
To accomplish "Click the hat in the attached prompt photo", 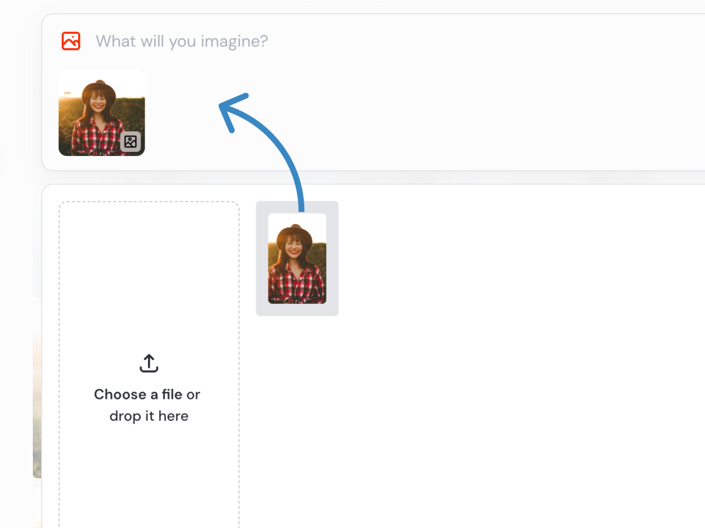I will [x=99, y=90].
